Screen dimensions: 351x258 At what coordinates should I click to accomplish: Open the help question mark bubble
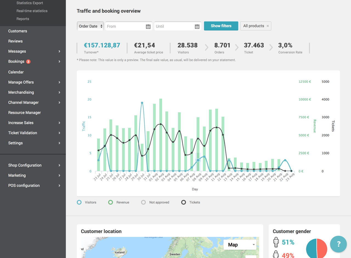point(338,244)
